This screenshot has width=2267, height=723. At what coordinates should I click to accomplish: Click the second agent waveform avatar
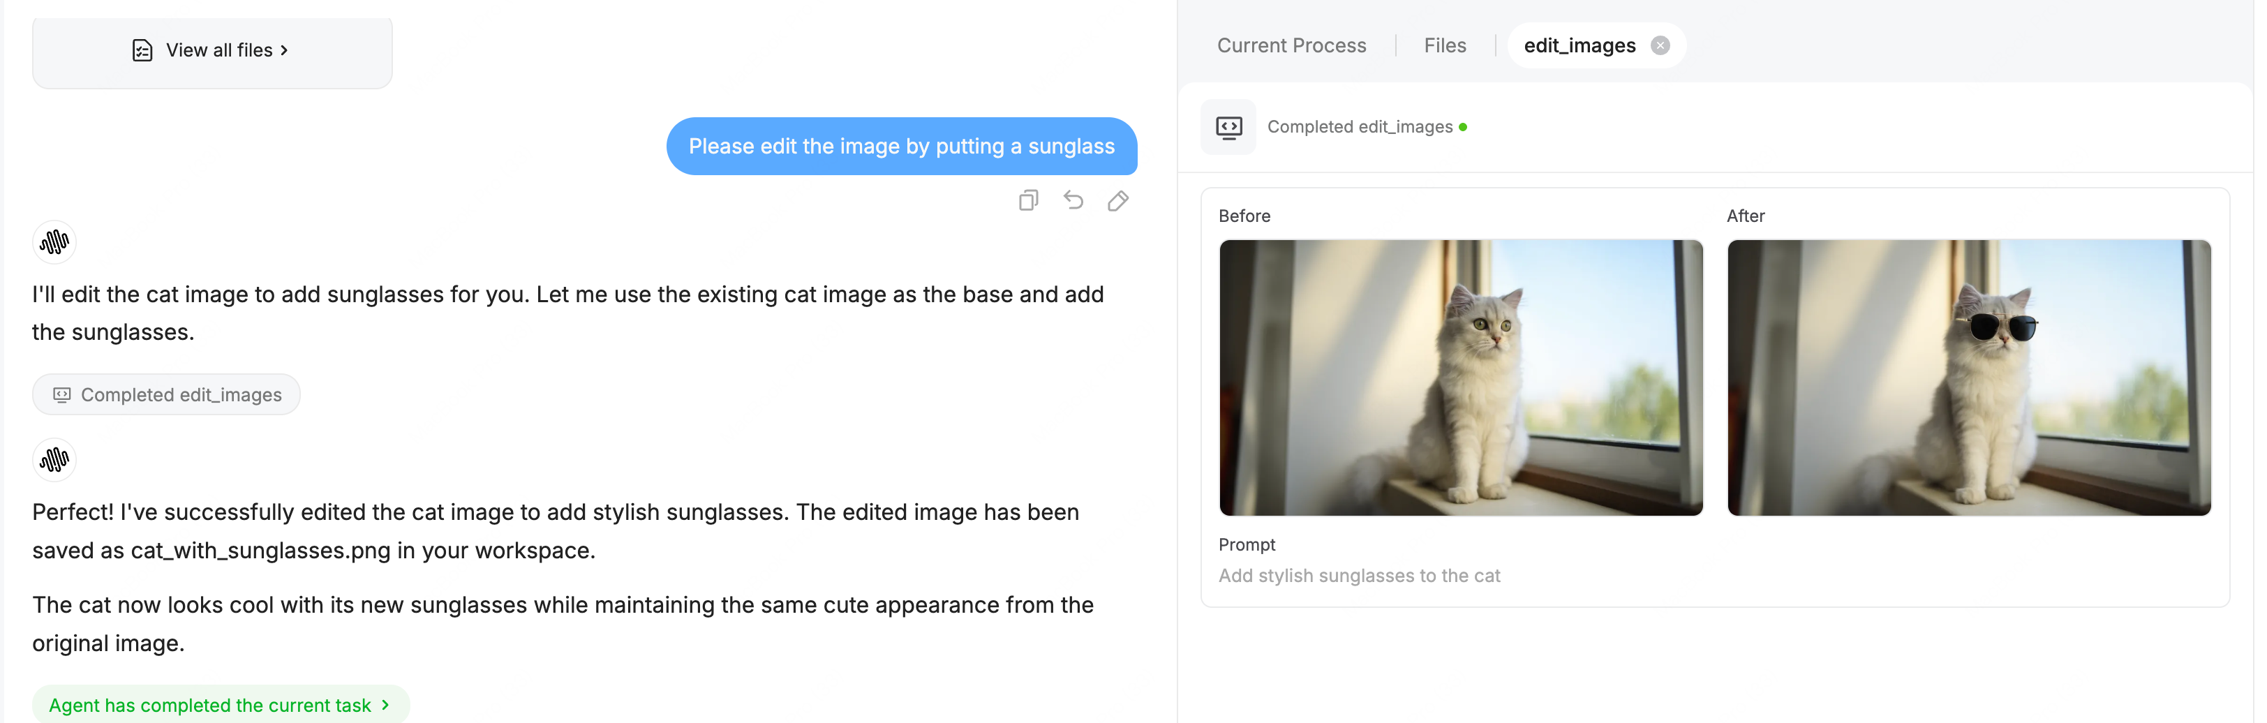pyautogui.click(x=54, y=459)
